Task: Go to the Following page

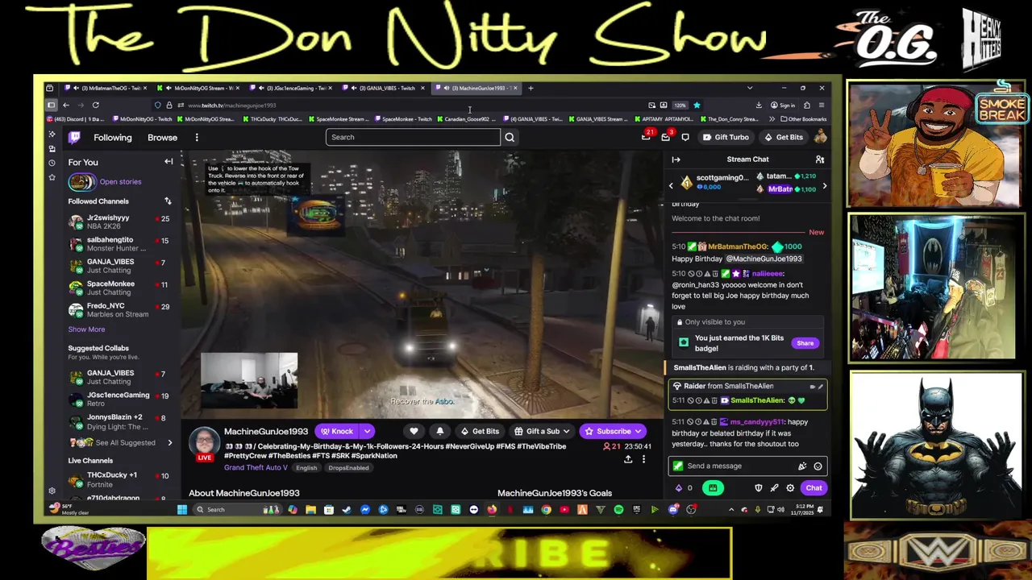Action: [113, 138]
